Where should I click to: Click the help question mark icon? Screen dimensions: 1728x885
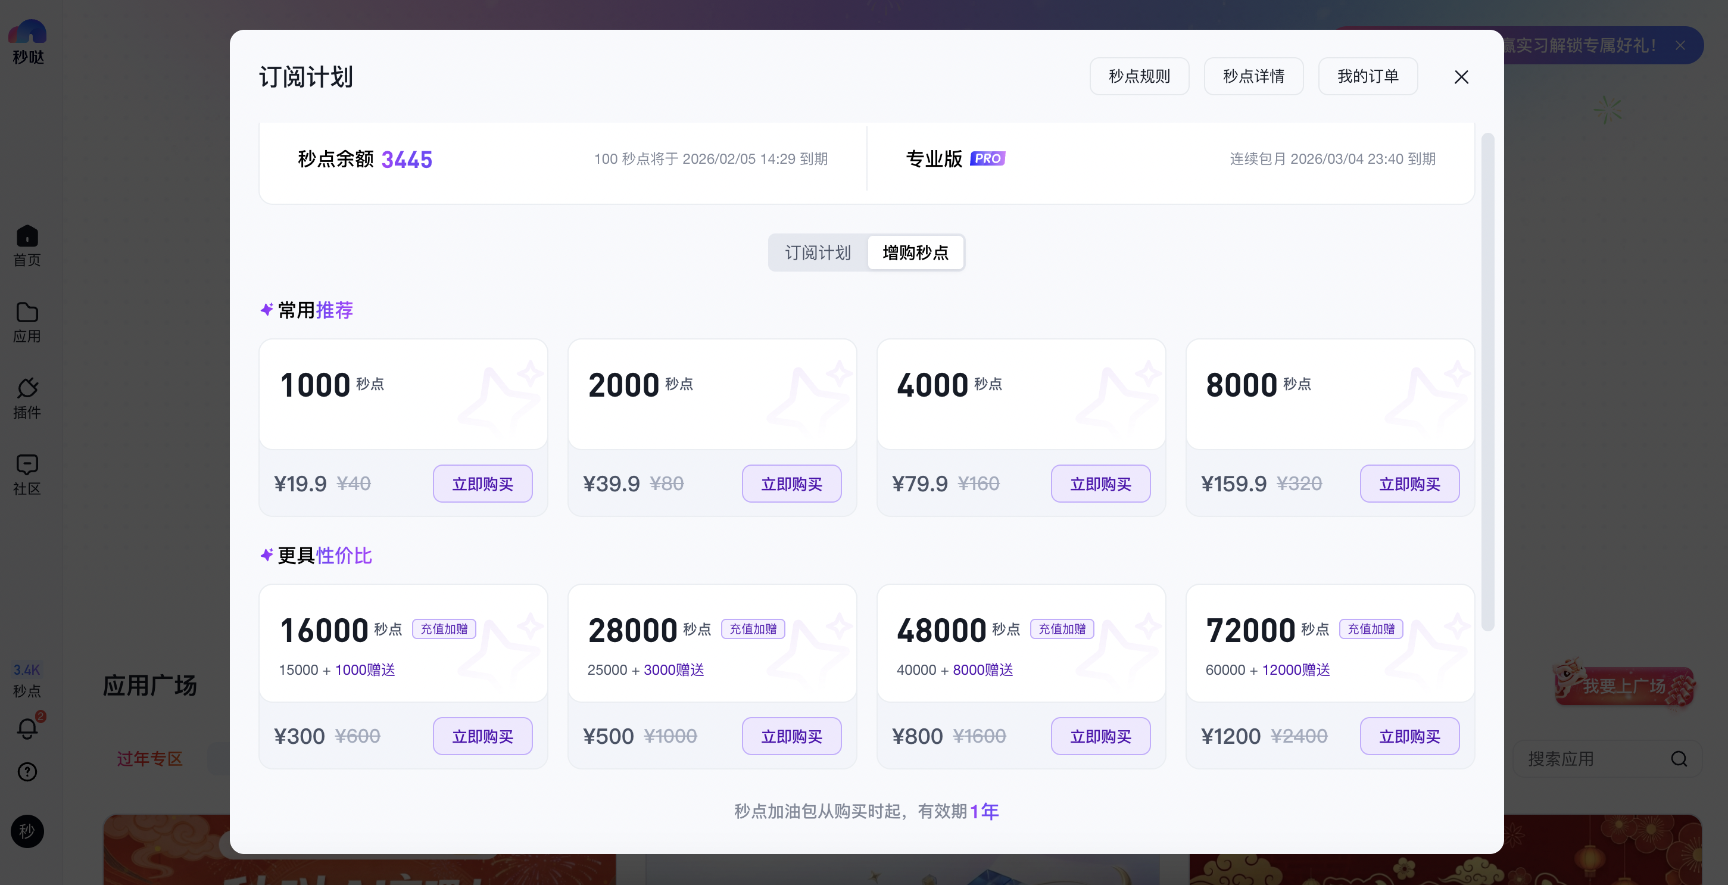(27, 772)
